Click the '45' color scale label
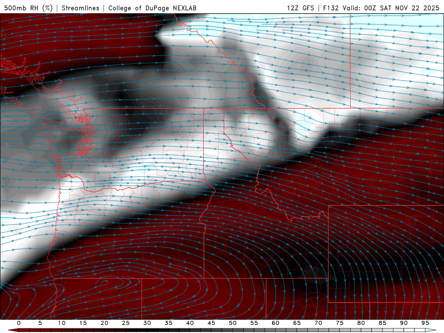Image resolution: width=444 pixels, height=333 pixels. click(x=211, y=323)
